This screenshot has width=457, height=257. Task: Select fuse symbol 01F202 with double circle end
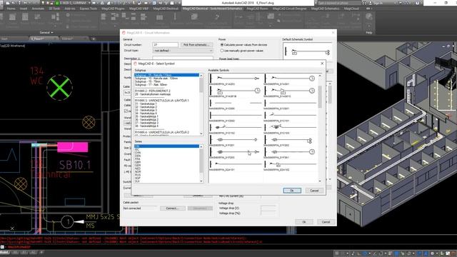pyautogui.click(x=291, y=141)
